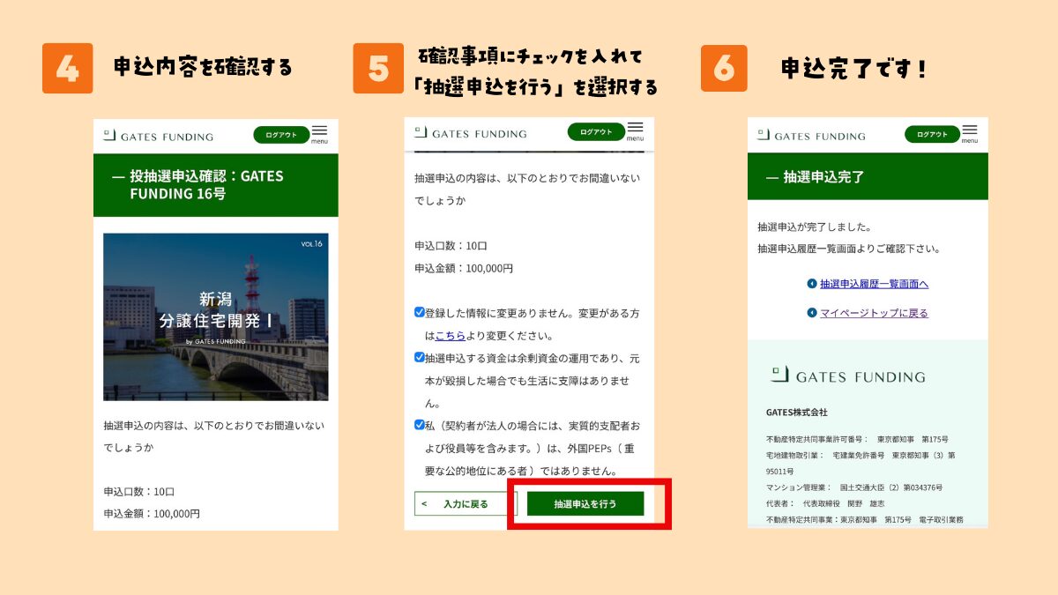Click the 入力に戻る button

pos(466,504)
